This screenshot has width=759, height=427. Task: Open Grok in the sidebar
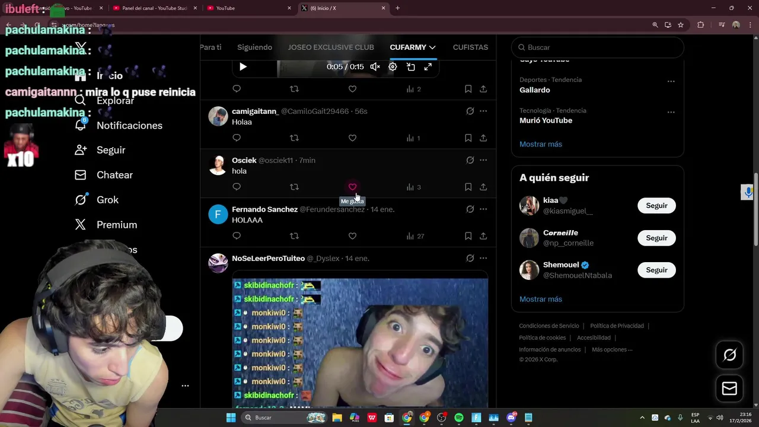coord(97,200)
